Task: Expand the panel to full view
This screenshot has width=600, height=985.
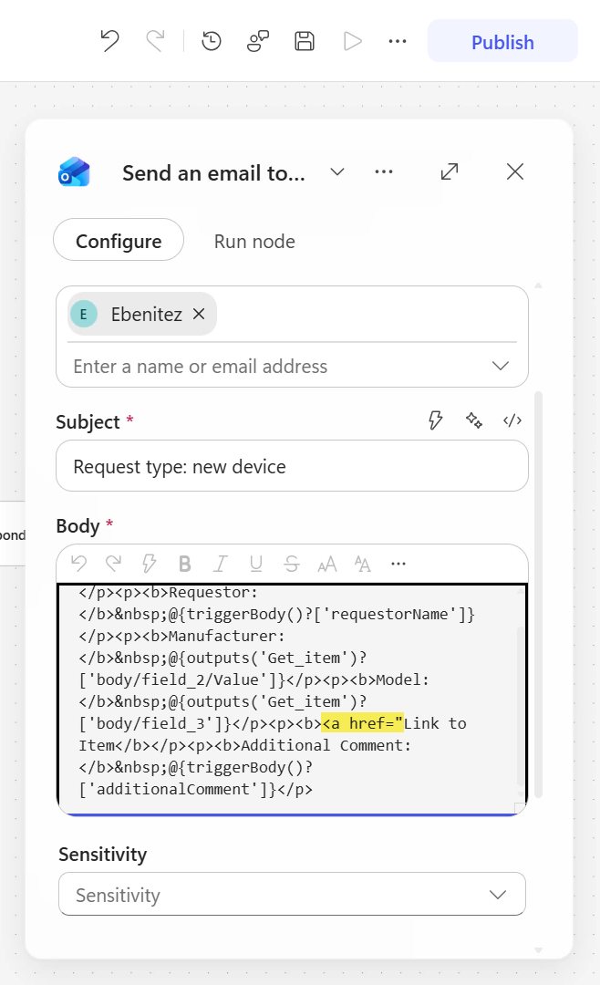Action: pyautogui.click(x=450, y=171)
